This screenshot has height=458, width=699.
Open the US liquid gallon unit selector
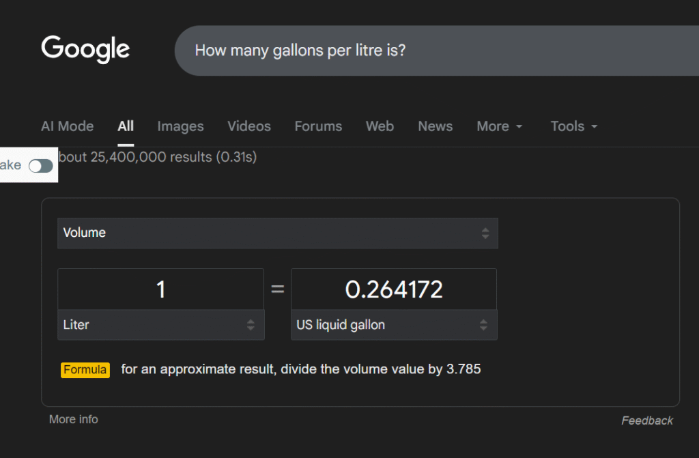(394, 325)
